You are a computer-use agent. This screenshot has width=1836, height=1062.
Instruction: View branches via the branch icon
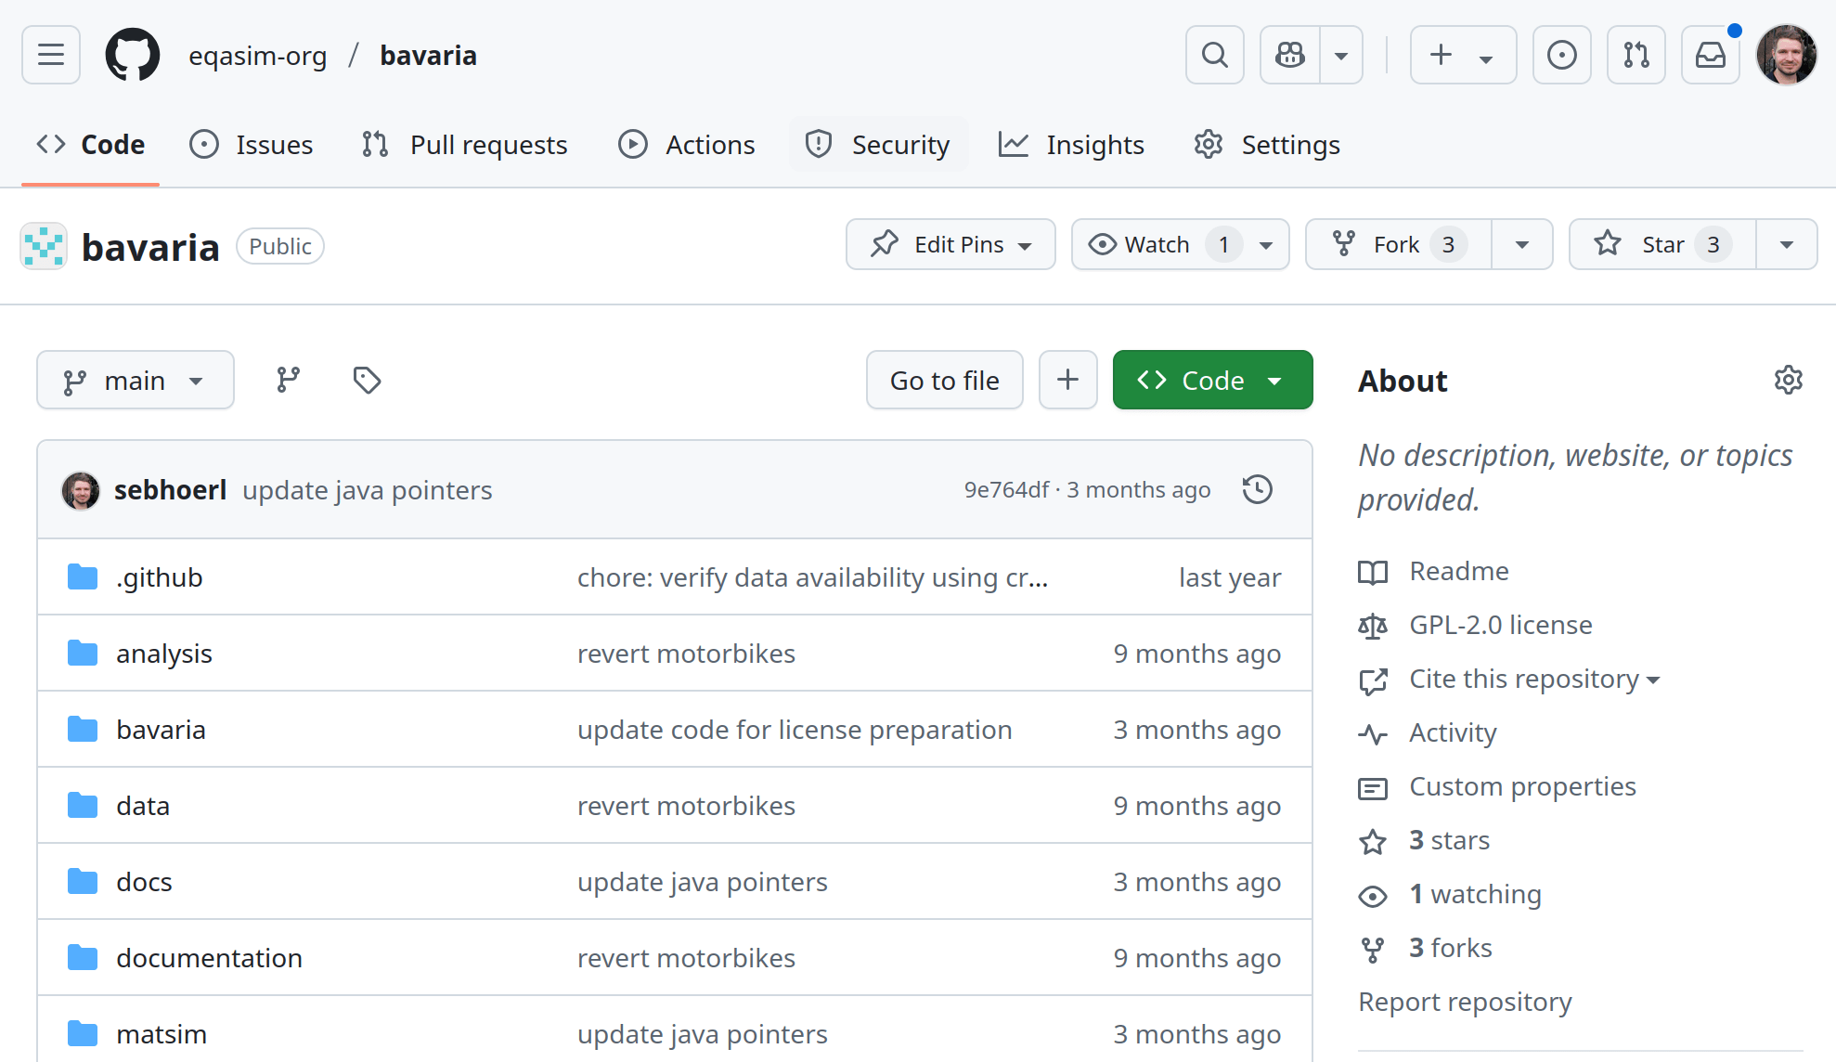(x=289, y=380)
